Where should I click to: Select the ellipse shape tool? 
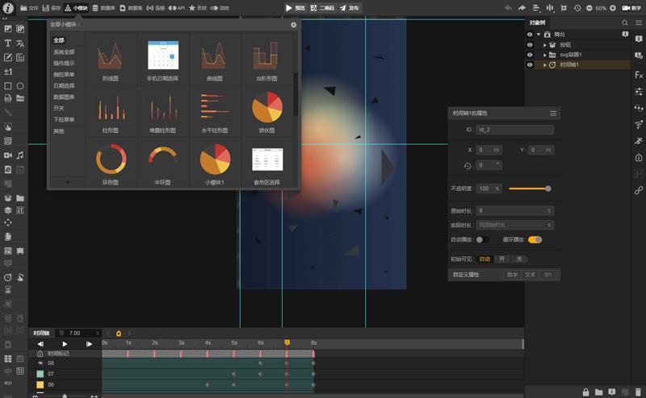[19, 86]
